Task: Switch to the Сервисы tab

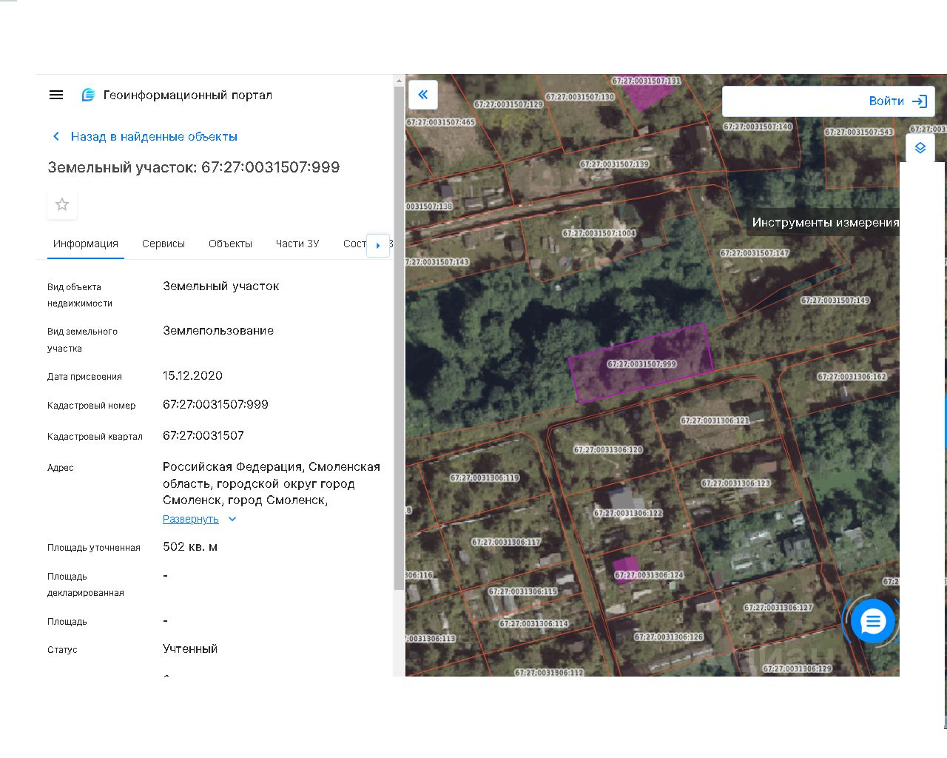Action: click(164, 244)
